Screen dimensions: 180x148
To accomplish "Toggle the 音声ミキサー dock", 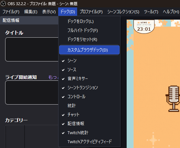I will [x=89, y=79].
